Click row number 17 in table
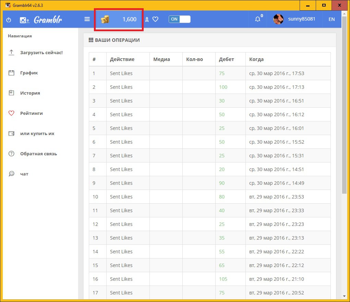Image resolution: width=350 pixels, height=302 pixels. (x=95, y=293)
